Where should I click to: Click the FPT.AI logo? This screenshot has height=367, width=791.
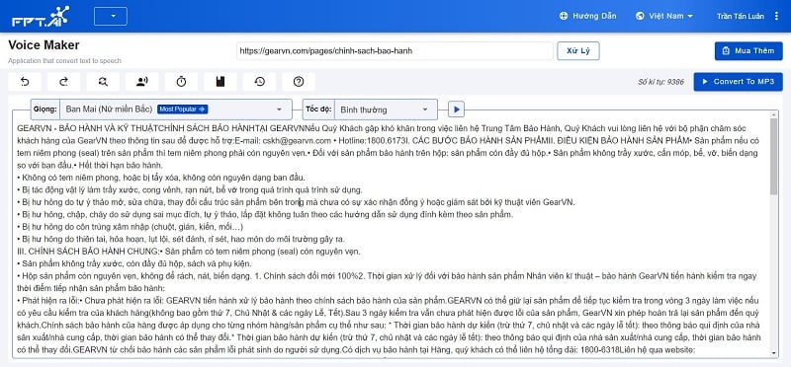coord(41,16)
